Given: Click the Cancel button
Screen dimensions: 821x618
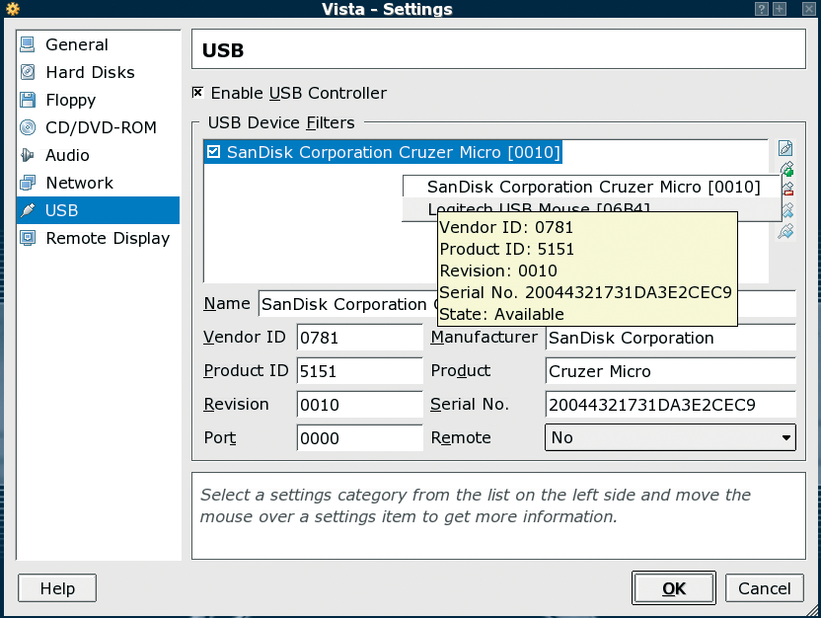Looking at the screenshot, I should click(764, 588).
